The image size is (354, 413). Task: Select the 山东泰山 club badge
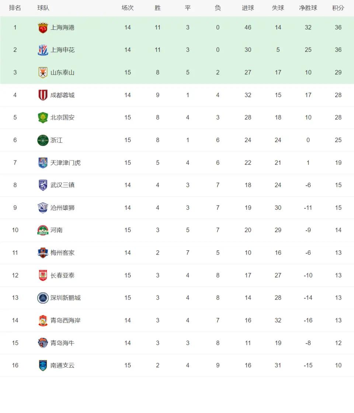(43, 73)
